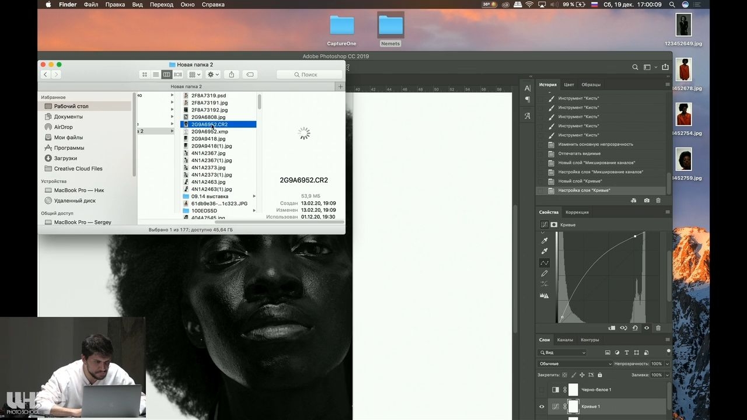
Task: Filter layers by adjustment layer type
Action: click(x=617, y=353)
